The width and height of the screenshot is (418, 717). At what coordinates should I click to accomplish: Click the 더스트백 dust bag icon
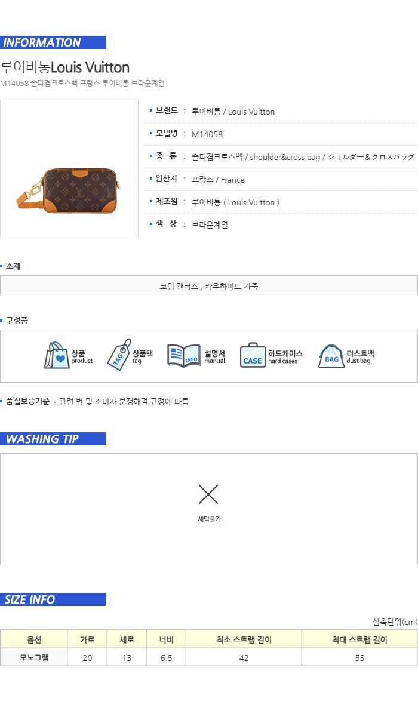(331, 356)
